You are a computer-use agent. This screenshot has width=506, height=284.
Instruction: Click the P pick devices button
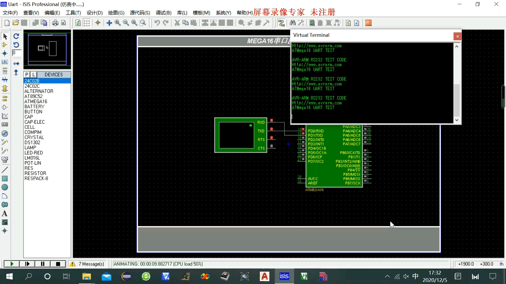pos(27,75)
